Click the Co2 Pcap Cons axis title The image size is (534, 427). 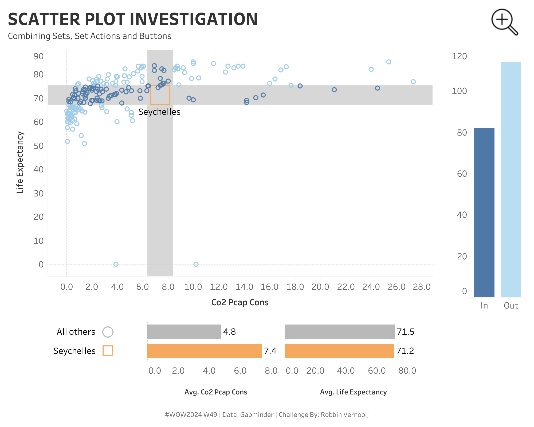click(x=240, y=302)
